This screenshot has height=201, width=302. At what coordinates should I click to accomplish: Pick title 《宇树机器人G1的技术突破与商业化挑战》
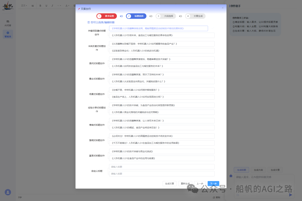162,151
